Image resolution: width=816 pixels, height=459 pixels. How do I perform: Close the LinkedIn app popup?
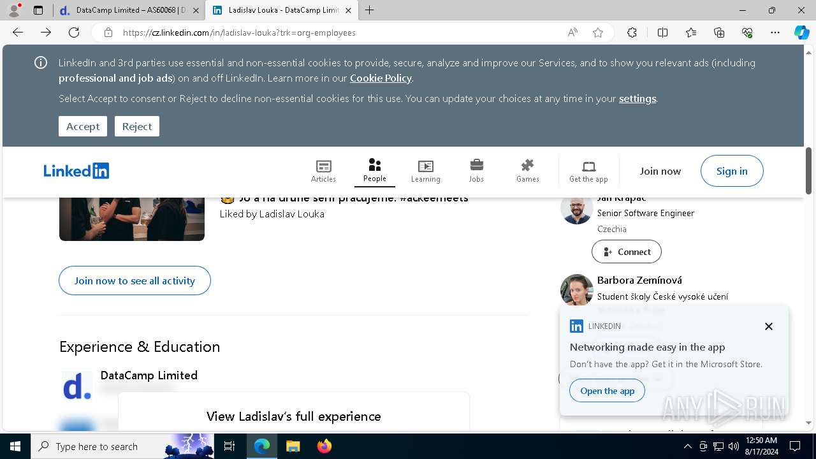click(x=769, y=326)
